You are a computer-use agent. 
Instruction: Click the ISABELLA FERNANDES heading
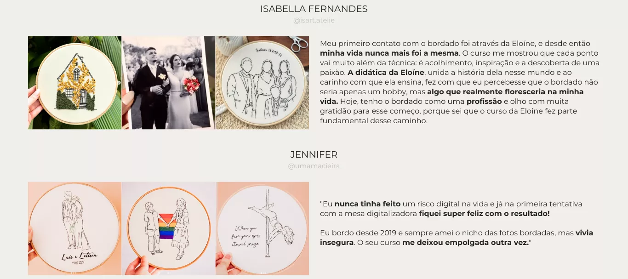click(314, 9)
